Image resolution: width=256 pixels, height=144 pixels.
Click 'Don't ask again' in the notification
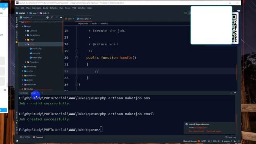[x=214, y=131]
